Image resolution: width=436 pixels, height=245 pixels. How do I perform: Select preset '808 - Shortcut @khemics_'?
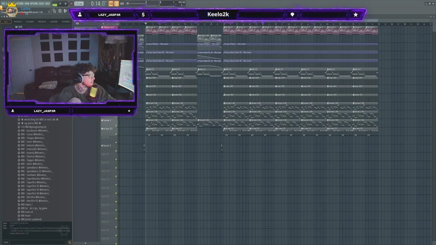pos(33,157)
